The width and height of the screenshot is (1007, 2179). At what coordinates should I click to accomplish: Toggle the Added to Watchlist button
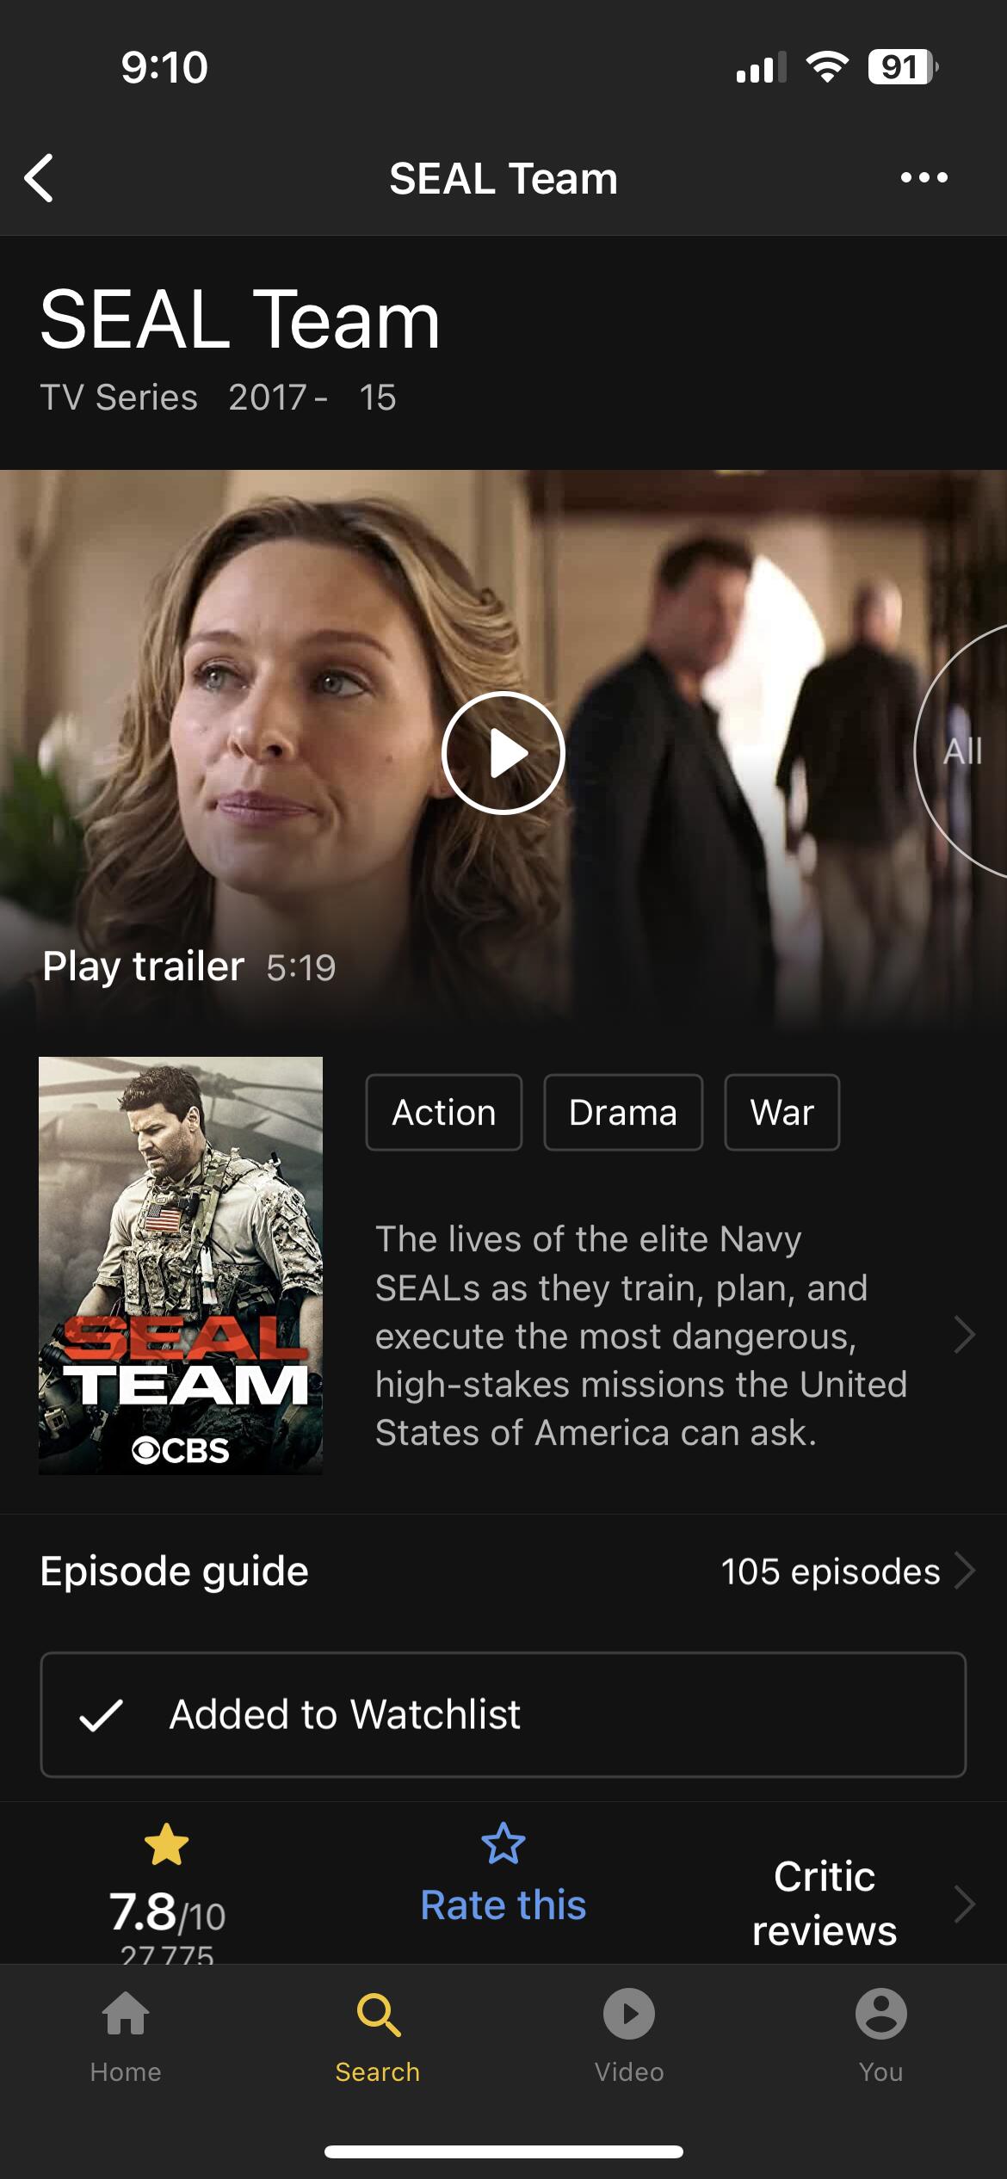click(504, 1714)
